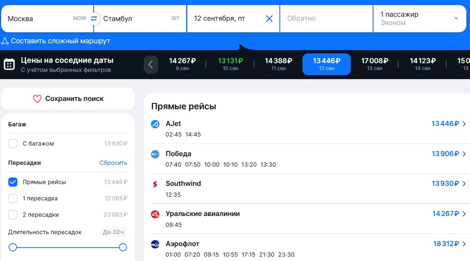Click the complex route icon
This screenshot has height=261, width=470.
[x=5, y=41]
